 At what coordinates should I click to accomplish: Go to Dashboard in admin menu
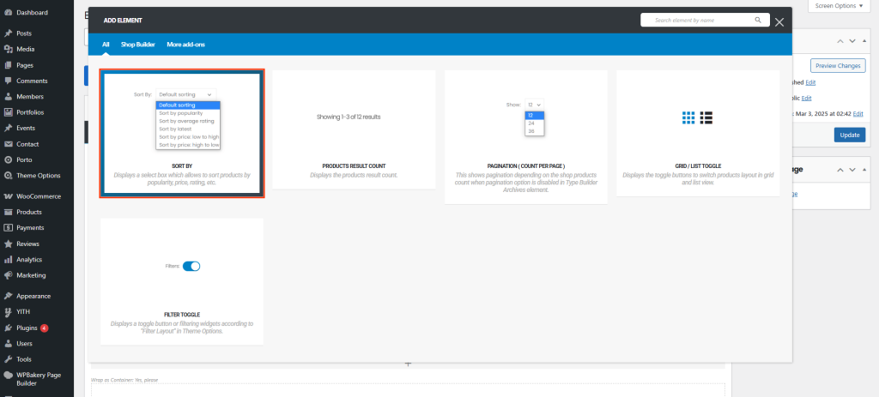32,13
